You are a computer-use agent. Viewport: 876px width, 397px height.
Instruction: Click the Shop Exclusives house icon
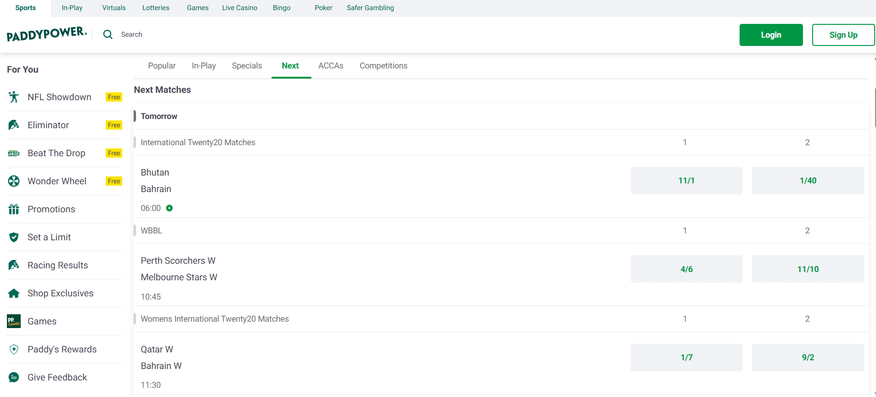(x=14, y=293)
